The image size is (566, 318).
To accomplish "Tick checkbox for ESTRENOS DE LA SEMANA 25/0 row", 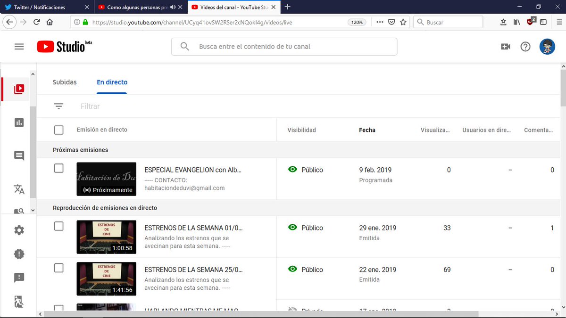I will [58, 268].
